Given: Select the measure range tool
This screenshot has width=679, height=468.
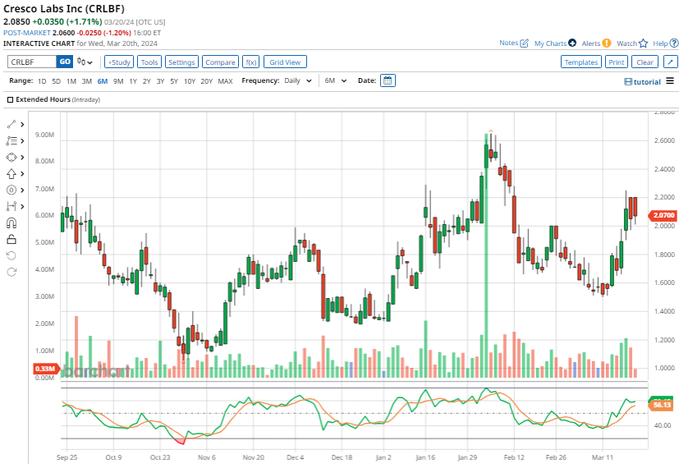Looking at the screenshot, I should point(11,206).
